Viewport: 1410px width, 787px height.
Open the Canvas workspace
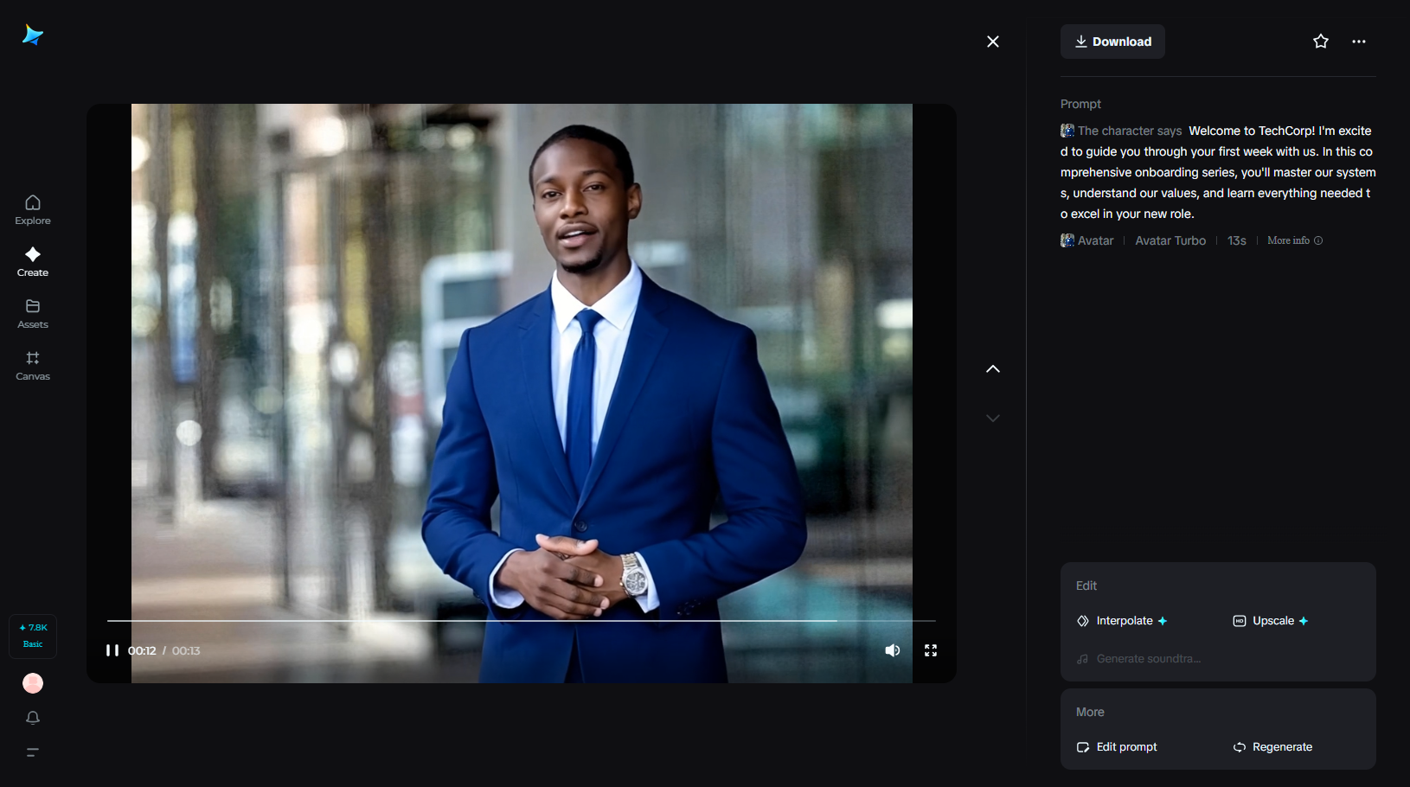pyautogui.click(x=33, y=366)
